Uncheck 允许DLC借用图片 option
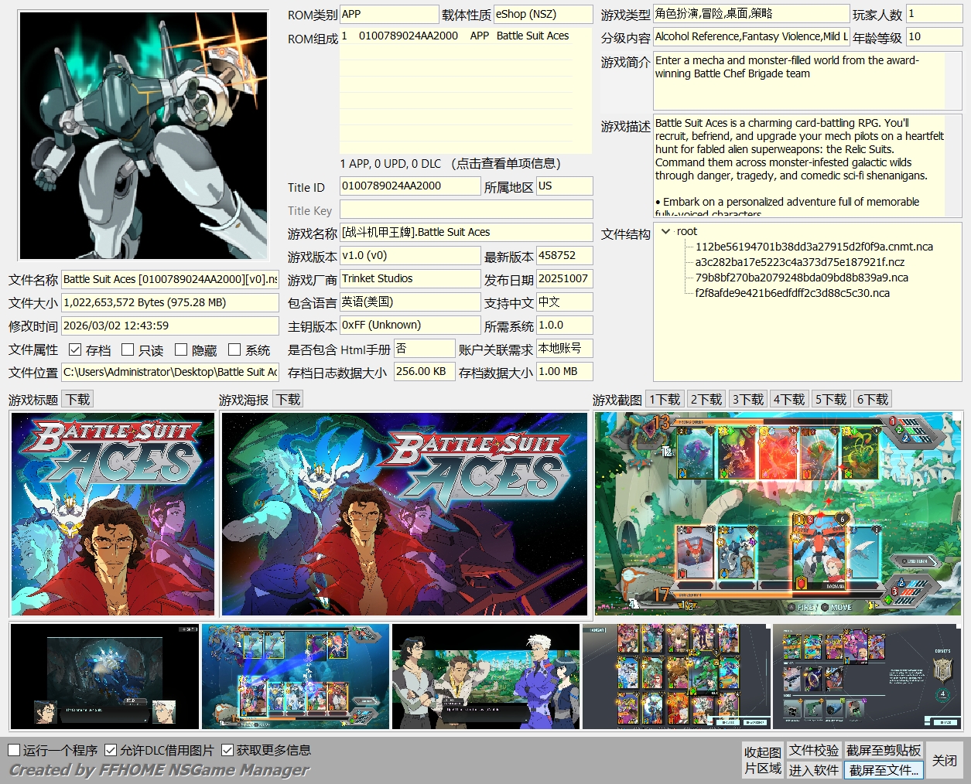The height and width of the screenshot is (784, 971). point(111,750)
